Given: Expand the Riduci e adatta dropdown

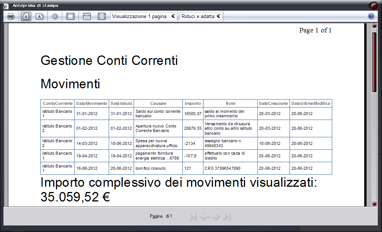Looking at the screenshot, I should tap(201, 16).
